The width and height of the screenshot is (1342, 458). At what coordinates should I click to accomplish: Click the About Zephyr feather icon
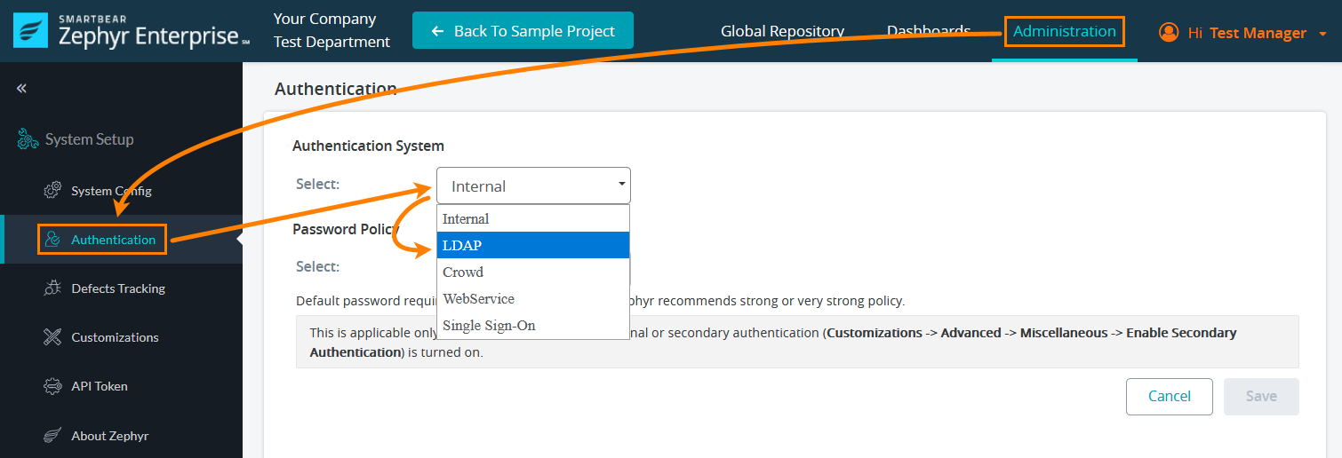[52, 436]
